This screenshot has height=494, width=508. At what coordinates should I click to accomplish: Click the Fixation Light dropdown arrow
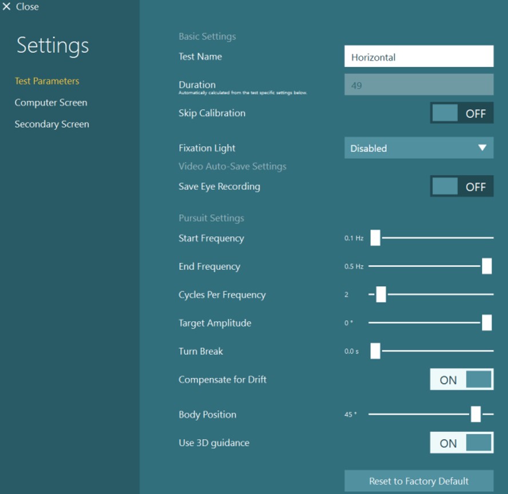(x=482, y=148)
